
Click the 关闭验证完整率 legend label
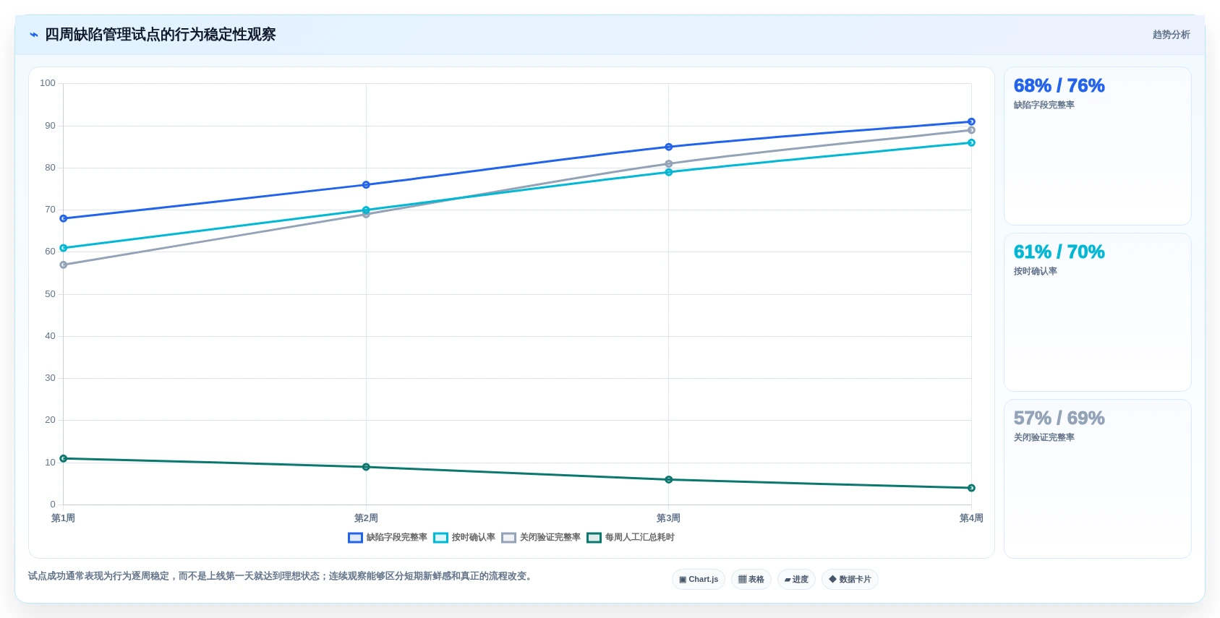(x=550, y=538)
